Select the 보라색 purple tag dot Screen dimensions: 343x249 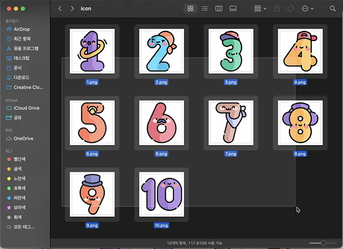point(9,207)
